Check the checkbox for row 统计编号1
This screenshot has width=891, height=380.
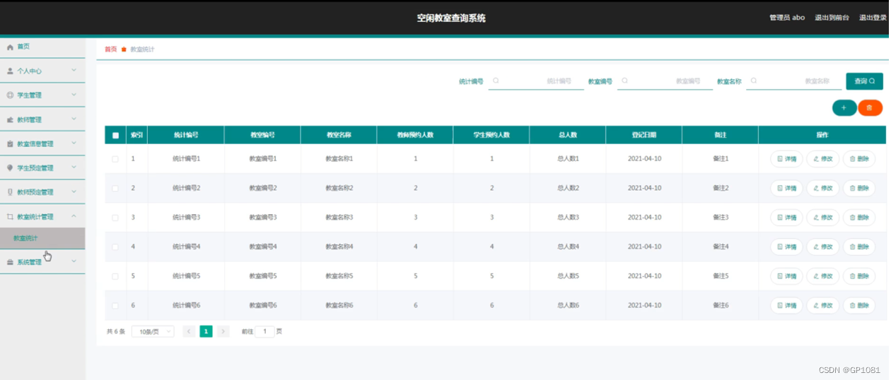point(115,159)
